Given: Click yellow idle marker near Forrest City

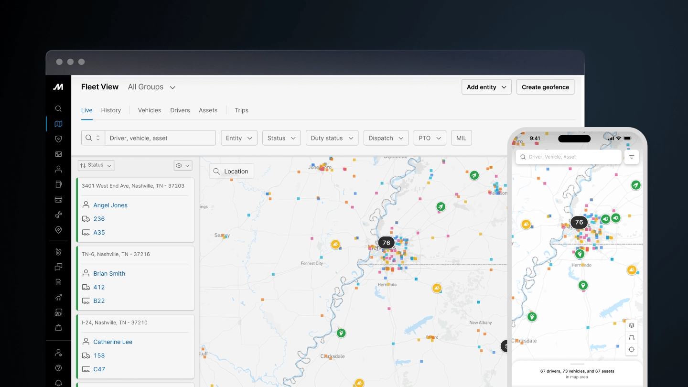Looking at the screenshot, I should click(x=335, y=244).
